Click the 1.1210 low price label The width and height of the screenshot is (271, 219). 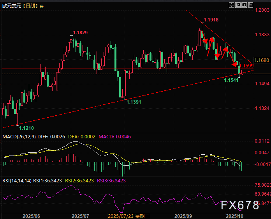click(x=26, y=128)
